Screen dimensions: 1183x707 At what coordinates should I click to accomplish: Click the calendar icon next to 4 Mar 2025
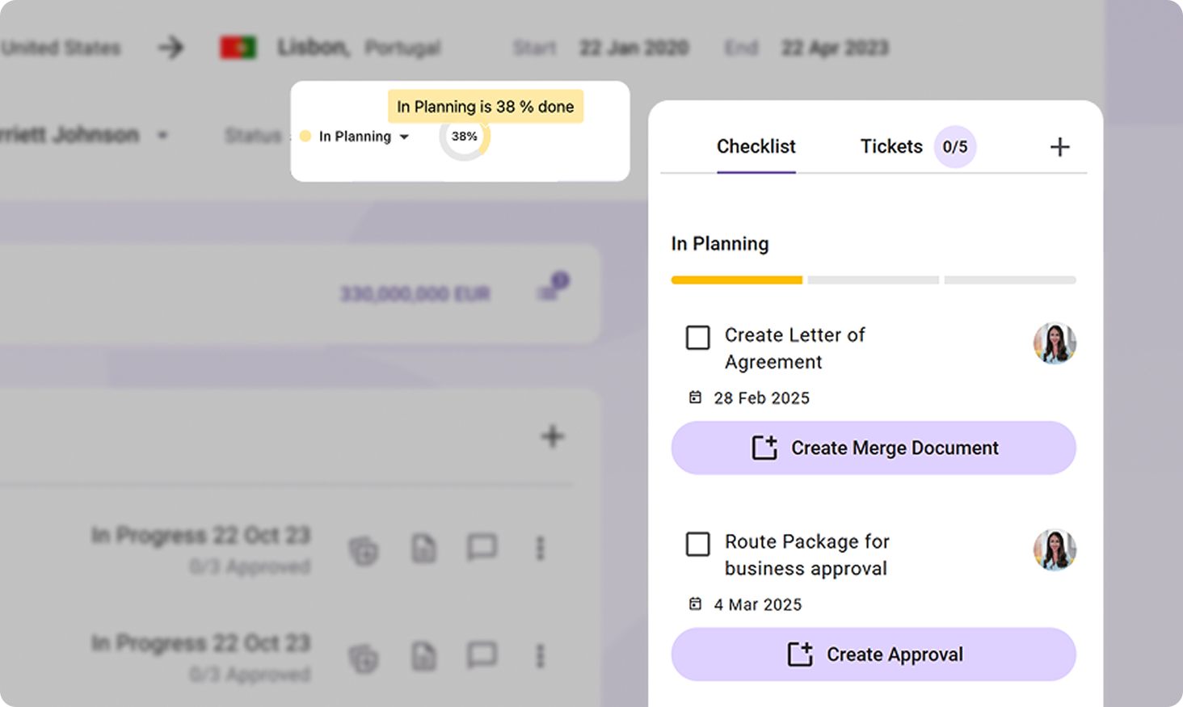[695, 604]
